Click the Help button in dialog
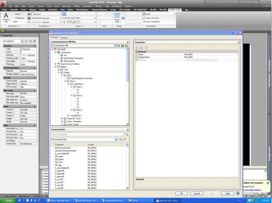 (x=227, y=193)
